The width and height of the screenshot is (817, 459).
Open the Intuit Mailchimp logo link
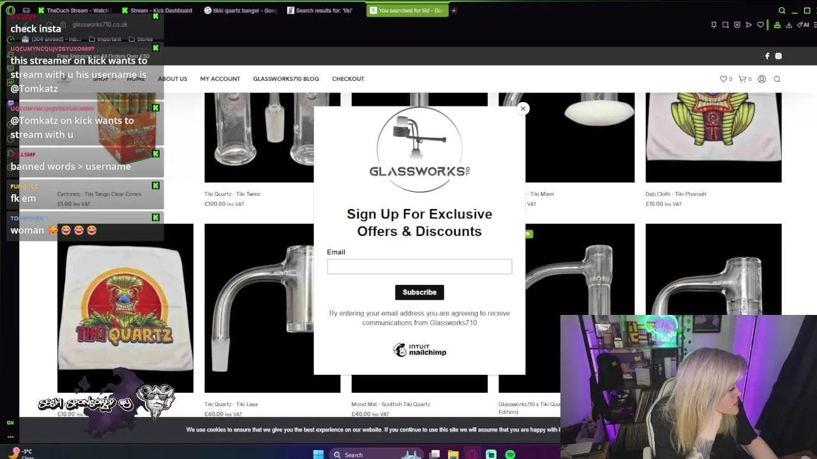419,350
